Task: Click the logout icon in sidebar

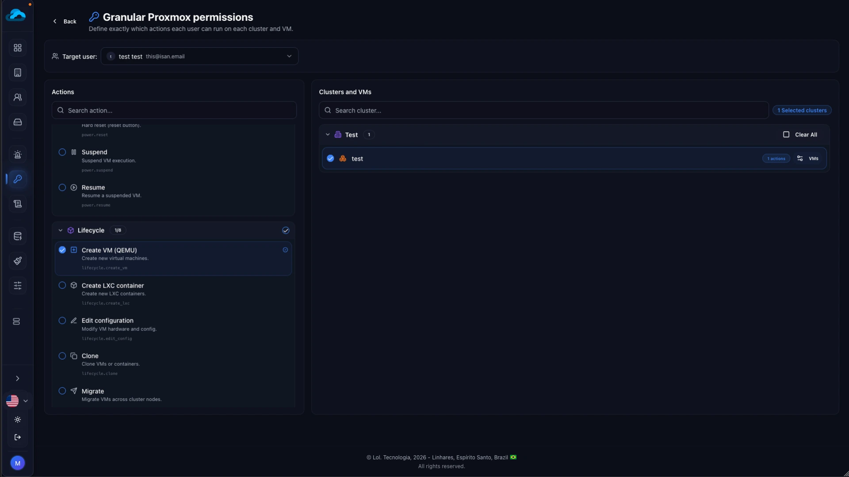Action: coord(18,437)
